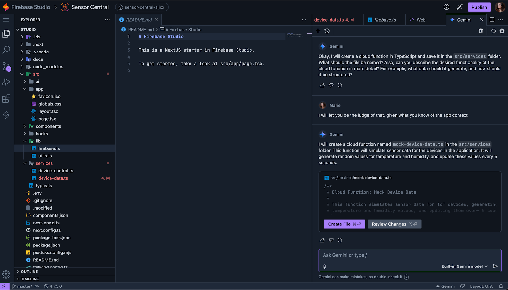Expand the node_modules folder
This screenshot has width=508, height=290.
(22, 67)
